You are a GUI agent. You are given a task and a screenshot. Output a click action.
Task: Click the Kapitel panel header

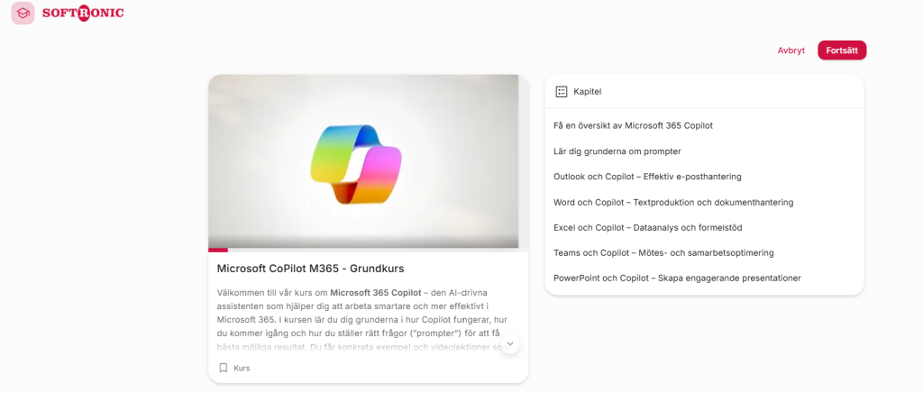pos(704,92)
